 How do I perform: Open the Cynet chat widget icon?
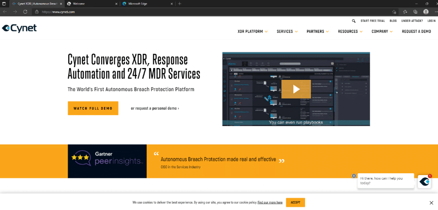pos(424,181)
